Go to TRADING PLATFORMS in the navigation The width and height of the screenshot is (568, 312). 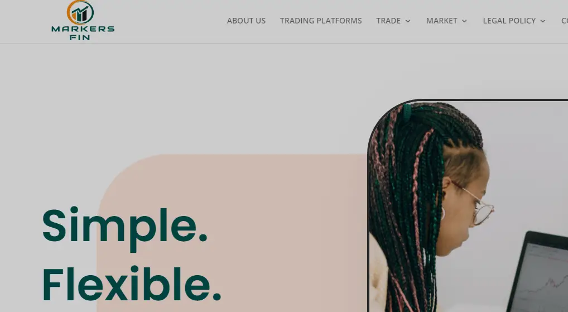[x=321, y=21]
